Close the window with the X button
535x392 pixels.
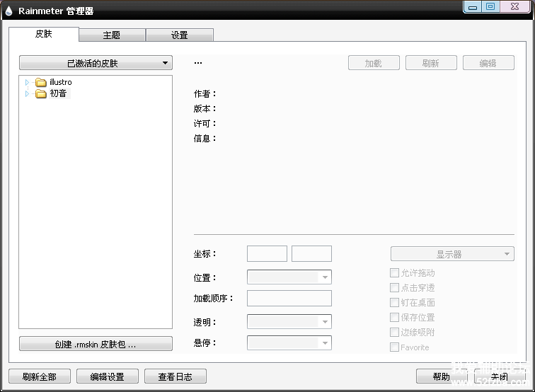515,7
